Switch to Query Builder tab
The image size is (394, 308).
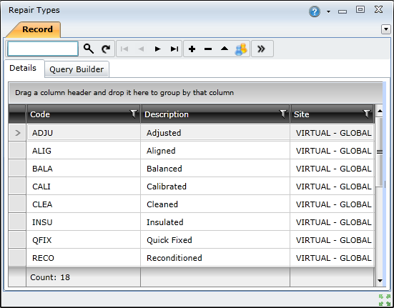pos(77,69)
